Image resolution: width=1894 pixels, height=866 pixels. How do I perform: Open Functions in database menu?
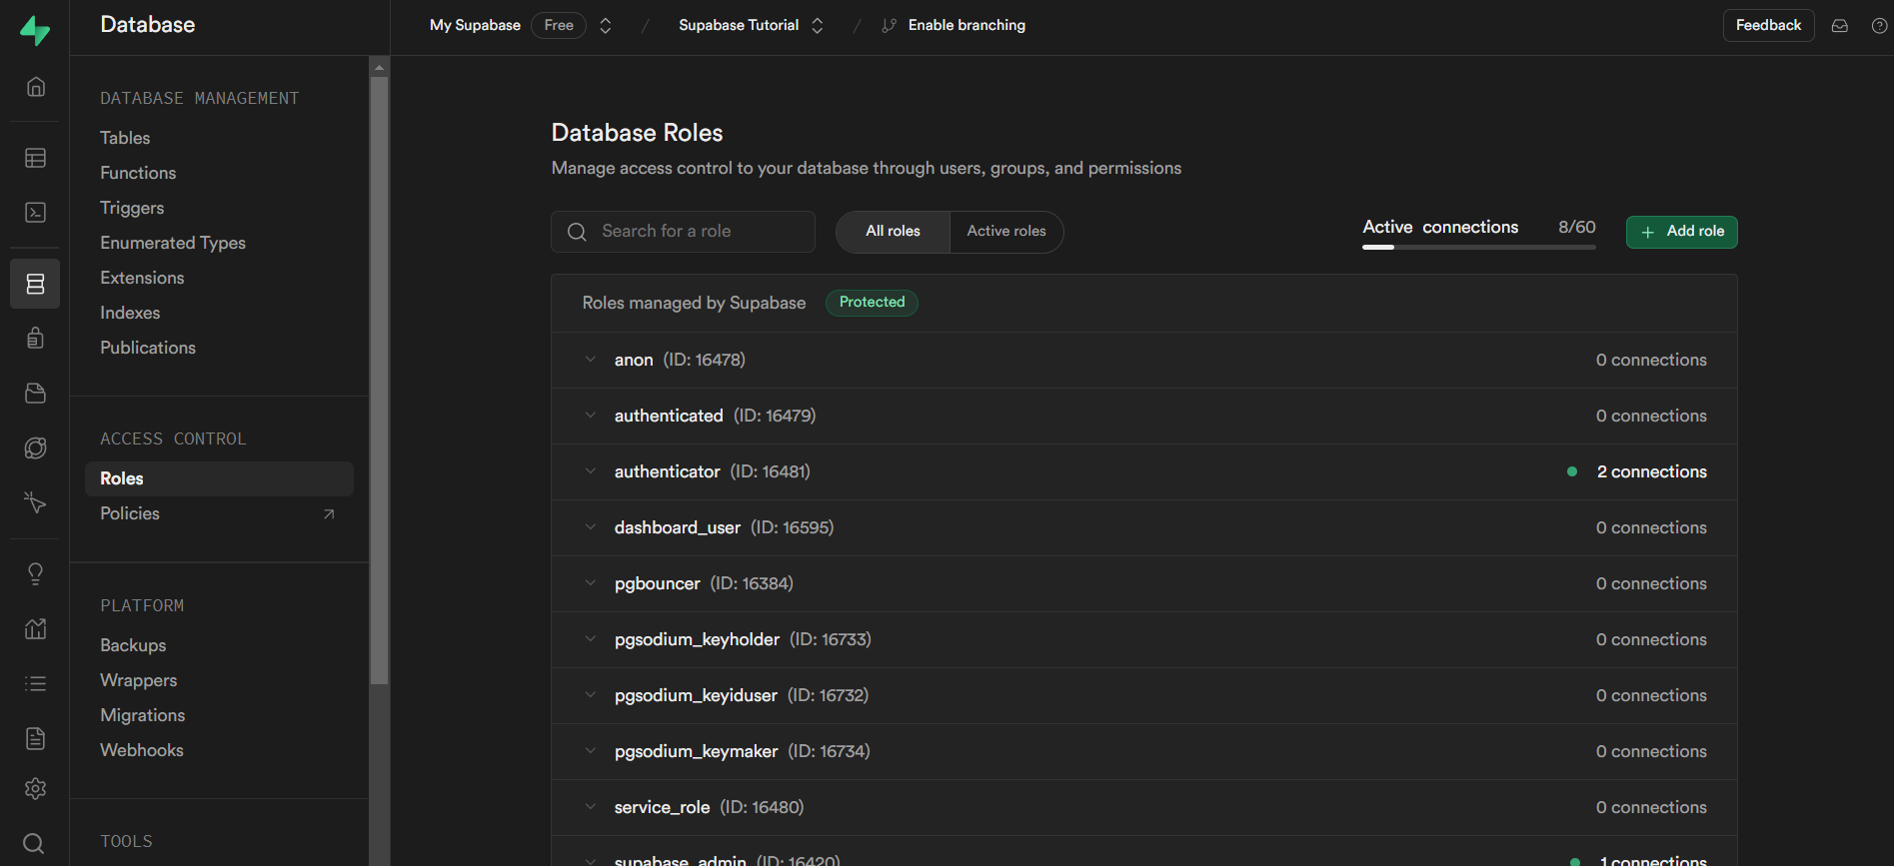[138, 173]
